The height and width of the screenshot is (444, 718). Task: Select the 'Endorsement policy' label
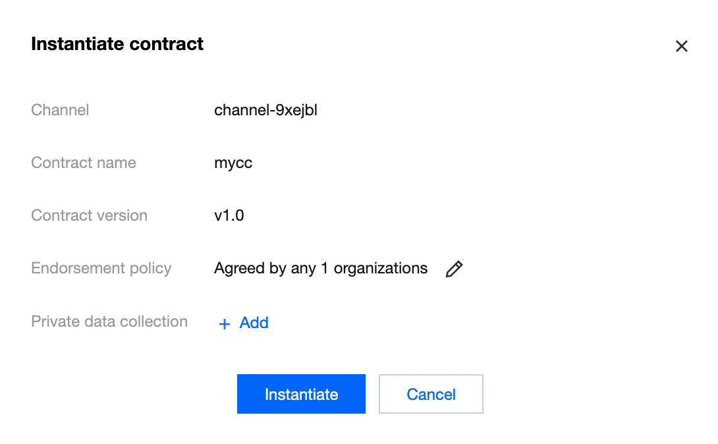point(101,268)
